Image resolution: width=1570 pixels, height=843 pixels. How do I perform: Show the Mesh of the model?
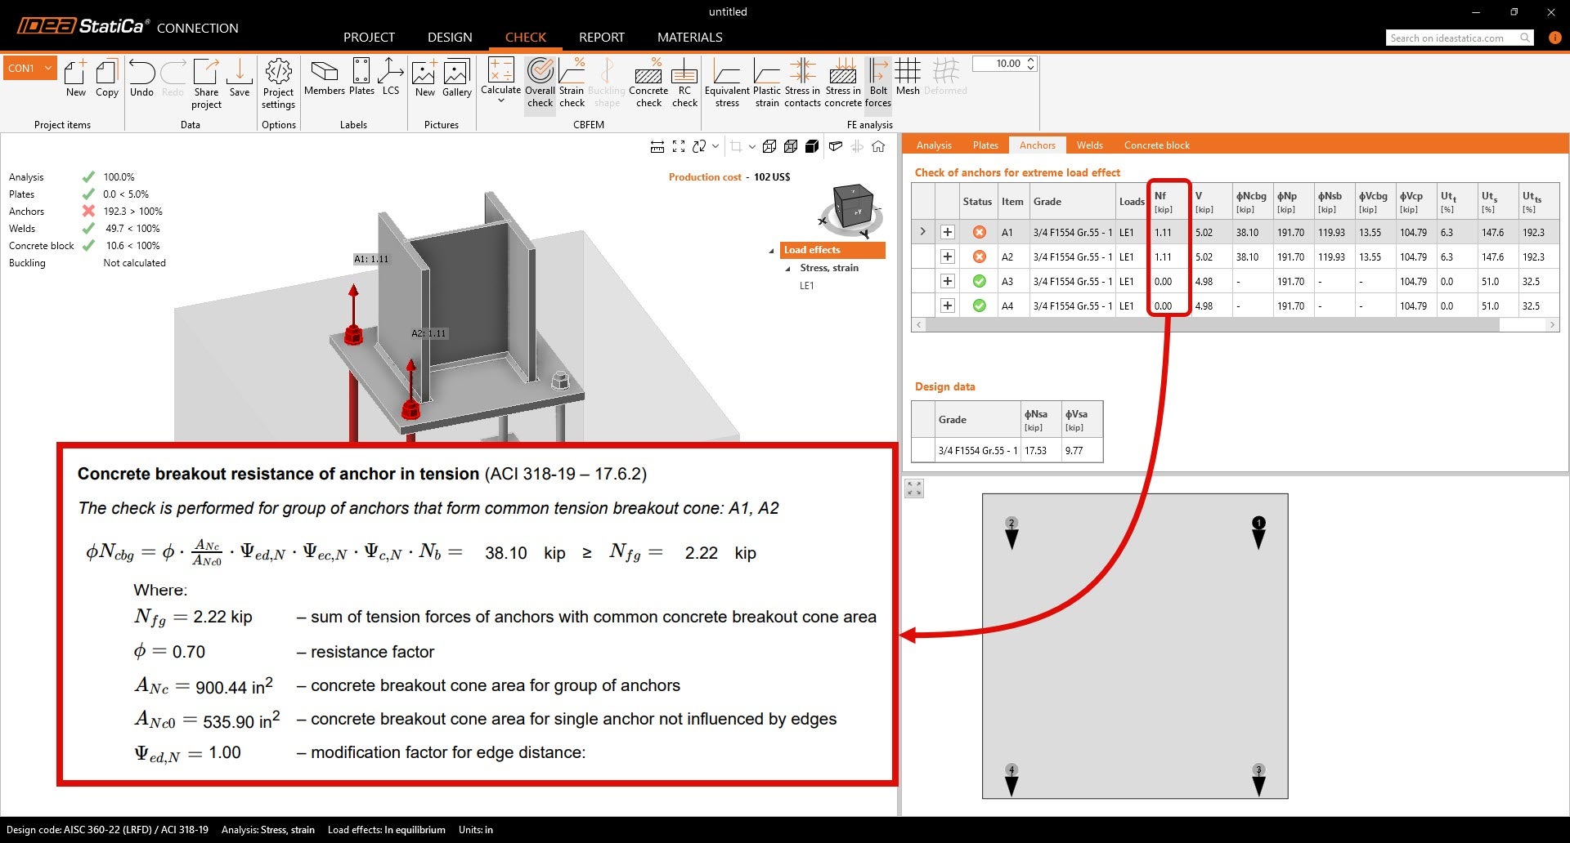pyautogui.click(x=907, y=82)
